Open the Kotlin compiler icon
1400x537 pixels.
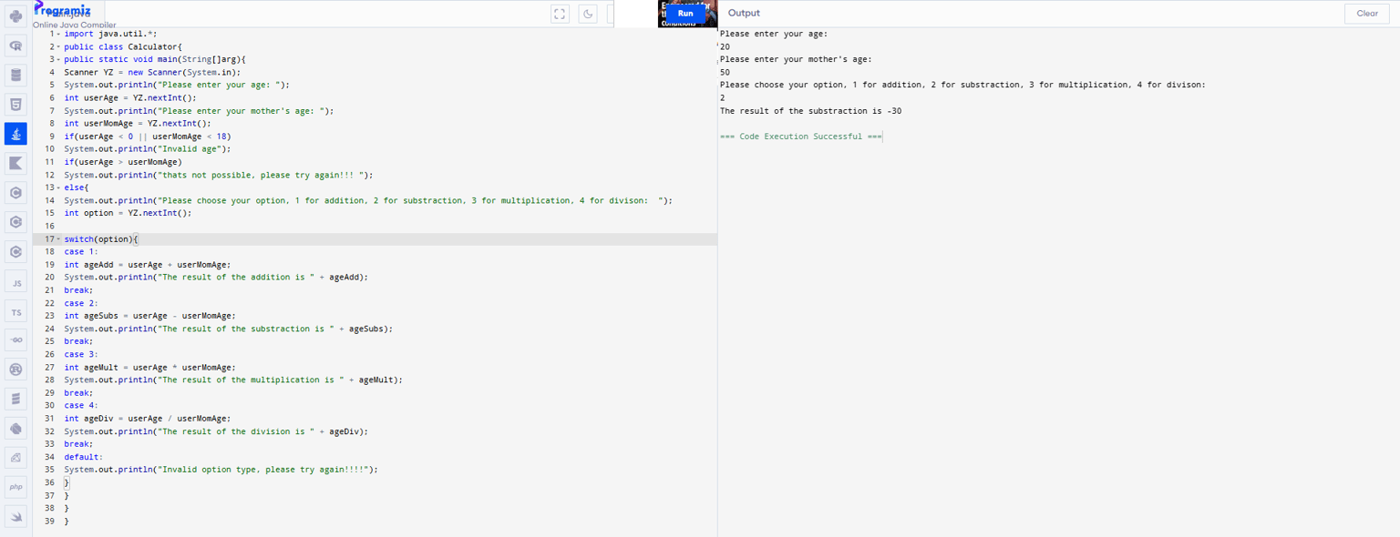pos(15,163)
